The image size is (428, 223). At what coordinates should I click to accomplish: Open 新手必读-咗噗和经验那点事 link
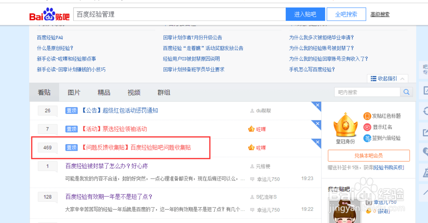(66, 59)
